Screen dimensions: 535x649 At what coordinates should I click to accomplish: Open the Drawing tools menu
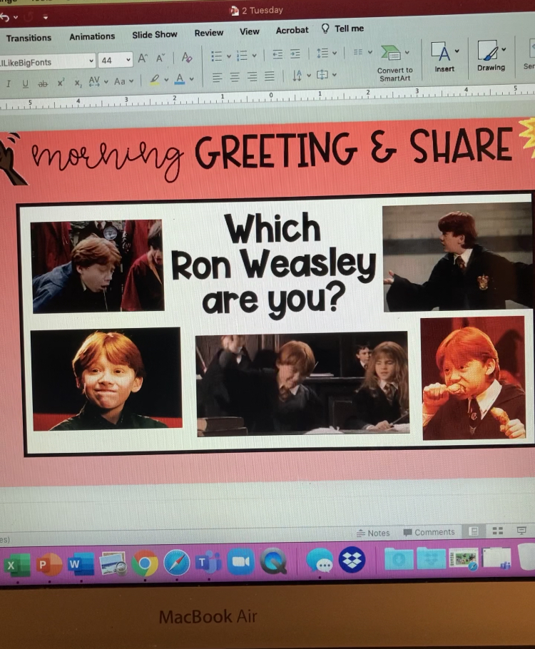(491, 56)
